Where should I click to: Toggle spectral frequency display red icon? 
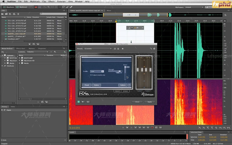[36, 7]
